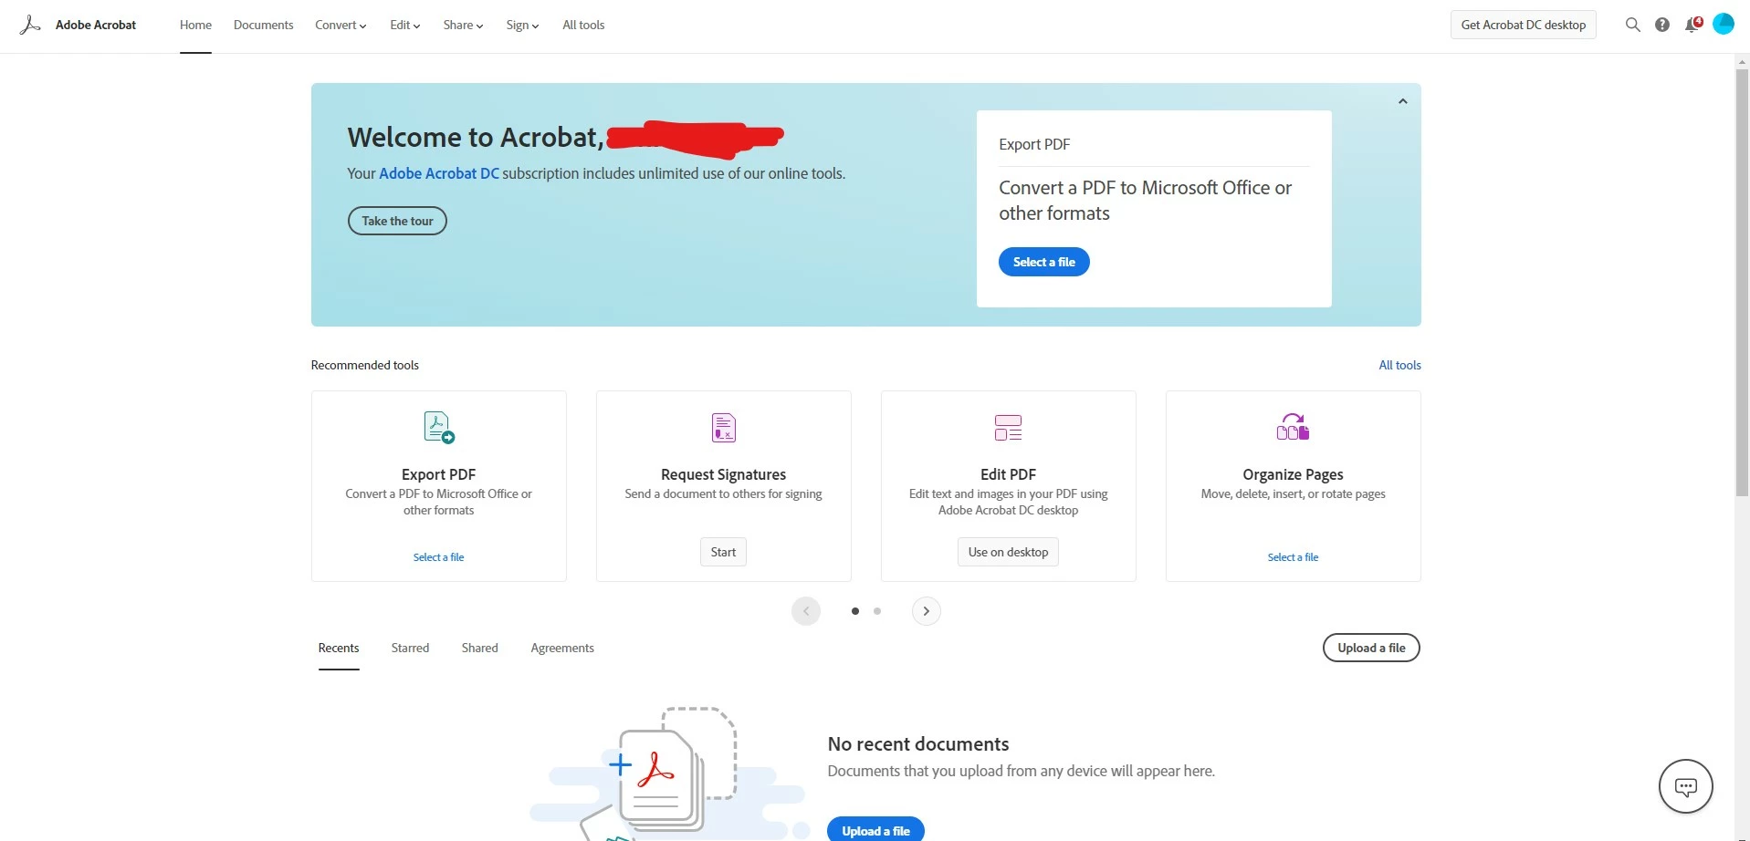
Task: Open the help question mark icon
Action: pyautogui.click(x=1662, y=25)
